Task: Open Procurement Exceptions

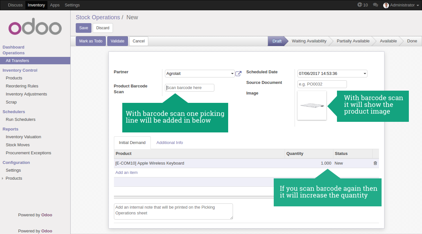Action: (29, 153)
